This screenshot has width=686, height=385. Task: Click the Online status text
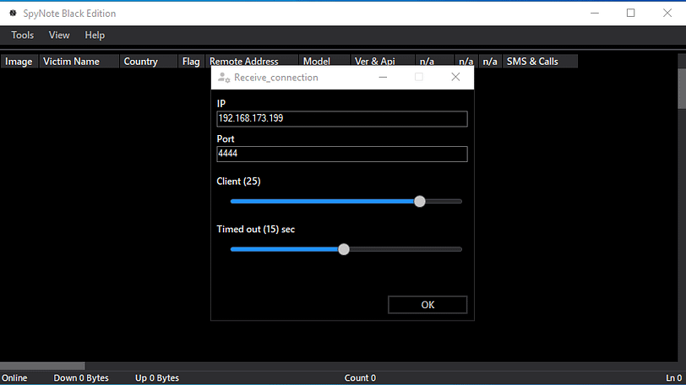tap(14, 378)
